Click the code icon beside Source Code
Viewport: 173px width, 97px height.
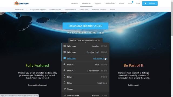point(65,95)
